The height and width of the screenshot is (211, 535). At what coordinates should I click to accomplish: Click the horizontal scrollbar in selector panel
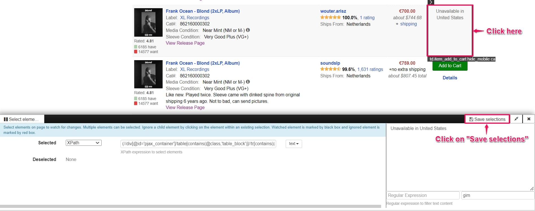(x=191, y=206)
